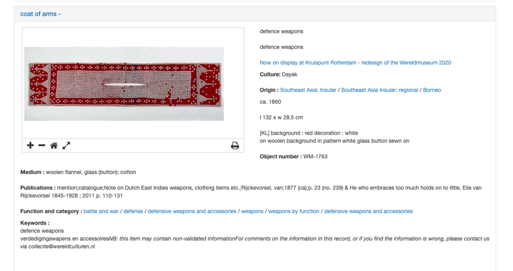Select the 'Borneo' origin link
This screenshot has width=513, height=271.
pyautogui.click(x=432, y=90)
